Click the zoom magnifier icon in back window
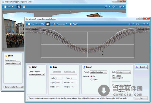The width and height of the screenshot is (151, 103). (106, 7)
